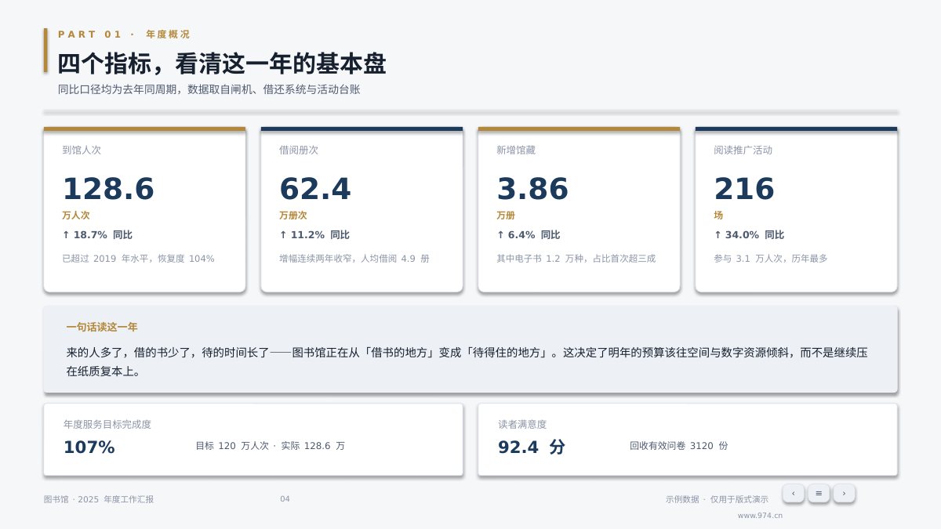This screenshot has width=941, height=529.
Task: Advance to the next slide arrow
Action: tap(844, 493)
